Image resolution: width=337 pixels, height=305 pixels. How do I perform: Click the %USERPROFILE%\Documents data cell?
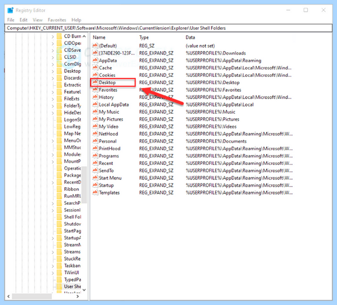coord(216,141)
